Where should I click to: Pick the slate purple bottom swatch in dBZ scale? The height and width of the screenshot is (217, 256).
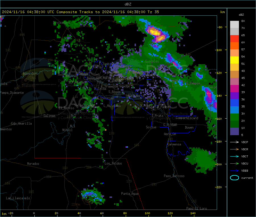[234, 131]
